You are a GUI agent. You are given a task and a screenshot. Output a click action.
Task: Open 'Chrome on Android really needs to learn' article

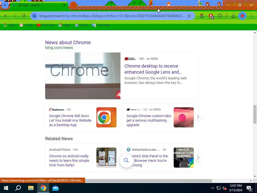click(x=69, y=161)
